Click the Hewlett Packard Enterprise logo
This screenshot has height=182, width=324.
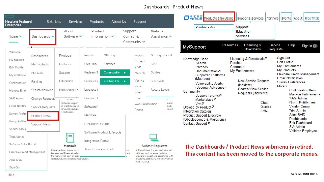[x=18, y=21]
